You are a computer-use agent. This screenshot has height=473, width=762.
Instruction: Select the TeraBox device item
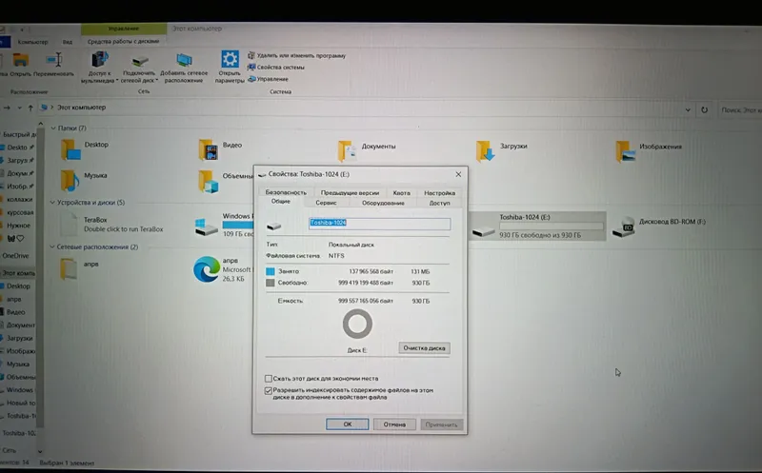[x=111, y=225]
